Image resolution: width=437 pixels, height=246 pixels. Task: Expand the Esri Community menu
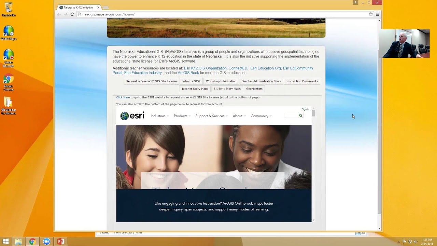(261, 116)
